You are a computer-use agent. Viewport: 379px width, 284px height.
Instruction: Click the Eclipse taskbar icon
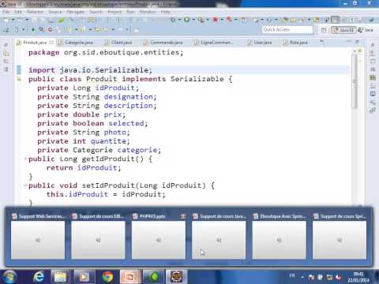coord(176,277)
